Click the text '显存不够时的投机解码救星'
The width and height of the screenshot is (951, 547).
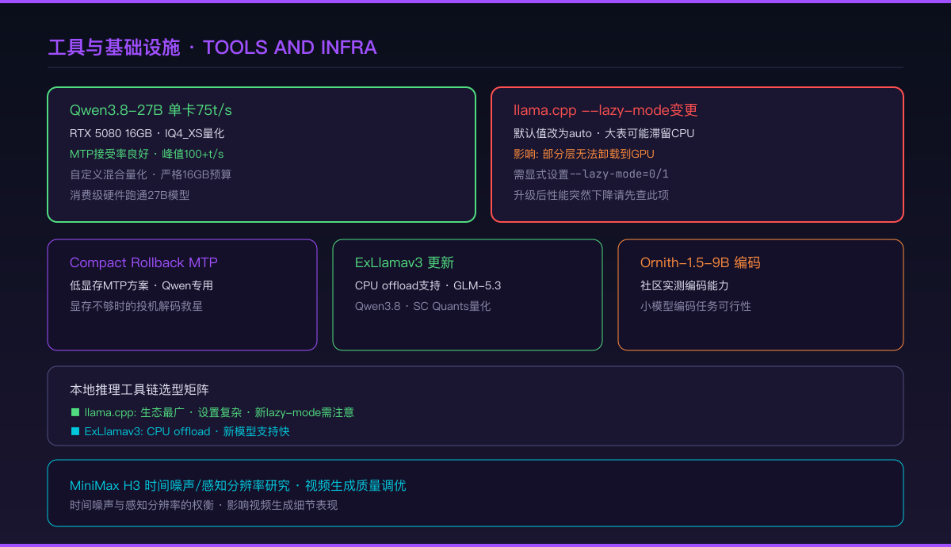pyautogui.click(x=136, y=306)
